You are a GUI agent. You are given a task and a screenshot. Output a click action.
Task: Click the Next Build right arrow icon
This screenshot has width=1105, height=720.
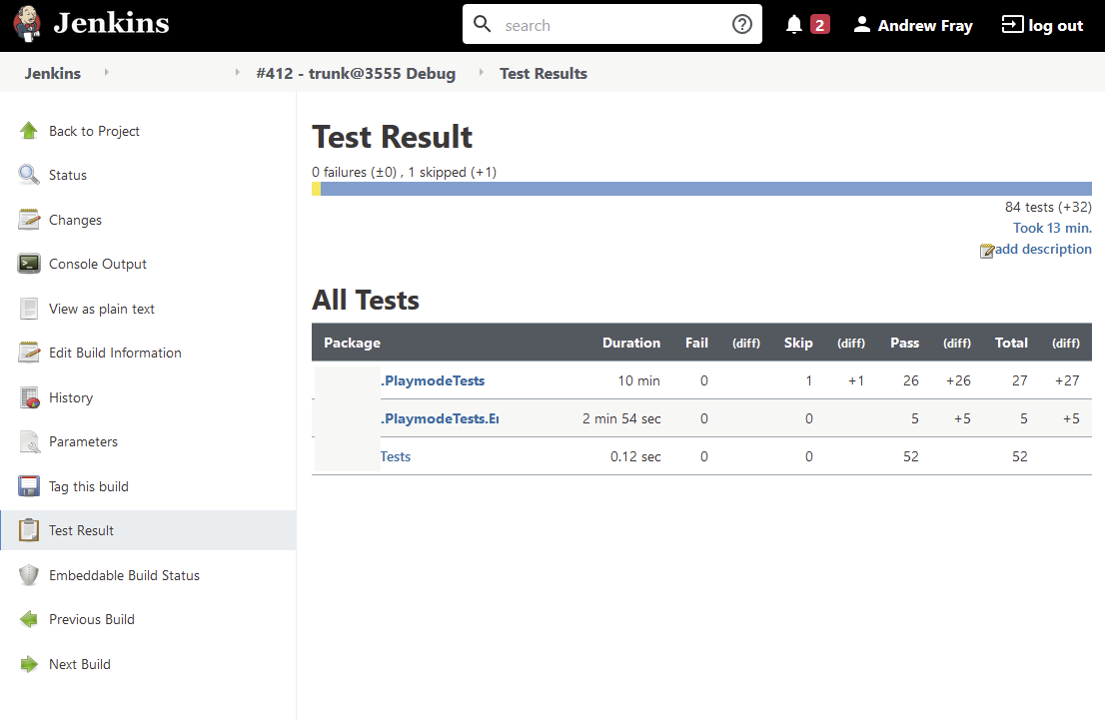pos(29,664)
